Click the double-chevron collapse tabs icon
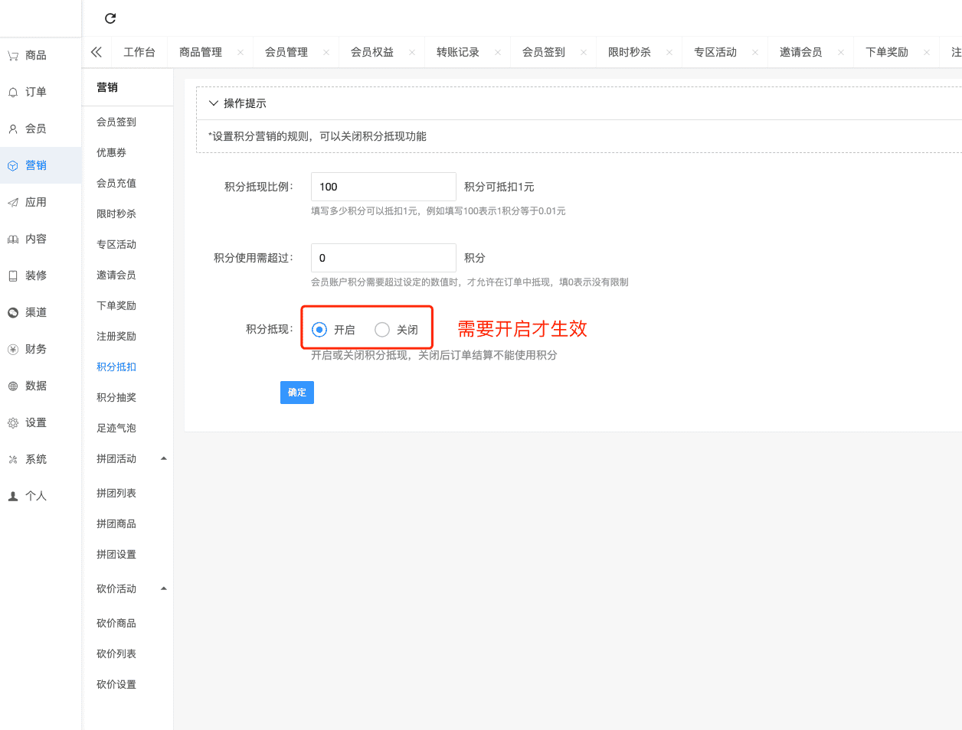The height and width of the screenshot is (730, 962). (x=97, y=52)
